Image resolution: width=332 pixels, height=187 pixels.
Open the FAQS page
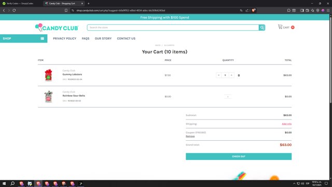(x=86, y=38)
